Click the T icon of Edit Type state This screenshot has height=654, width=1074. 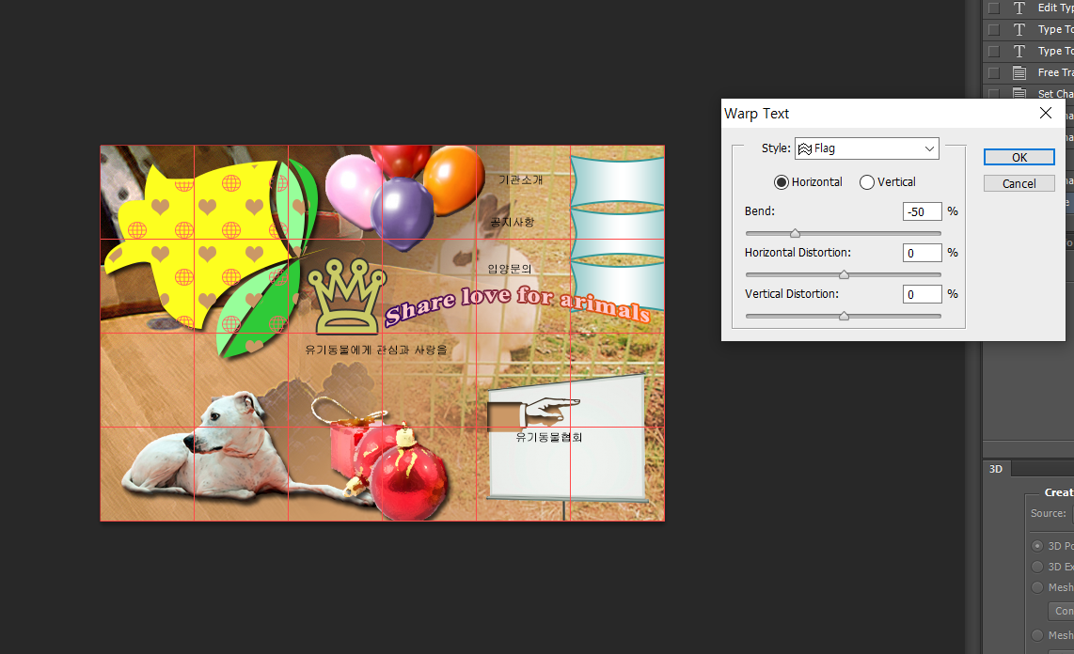pos(1019,8)
